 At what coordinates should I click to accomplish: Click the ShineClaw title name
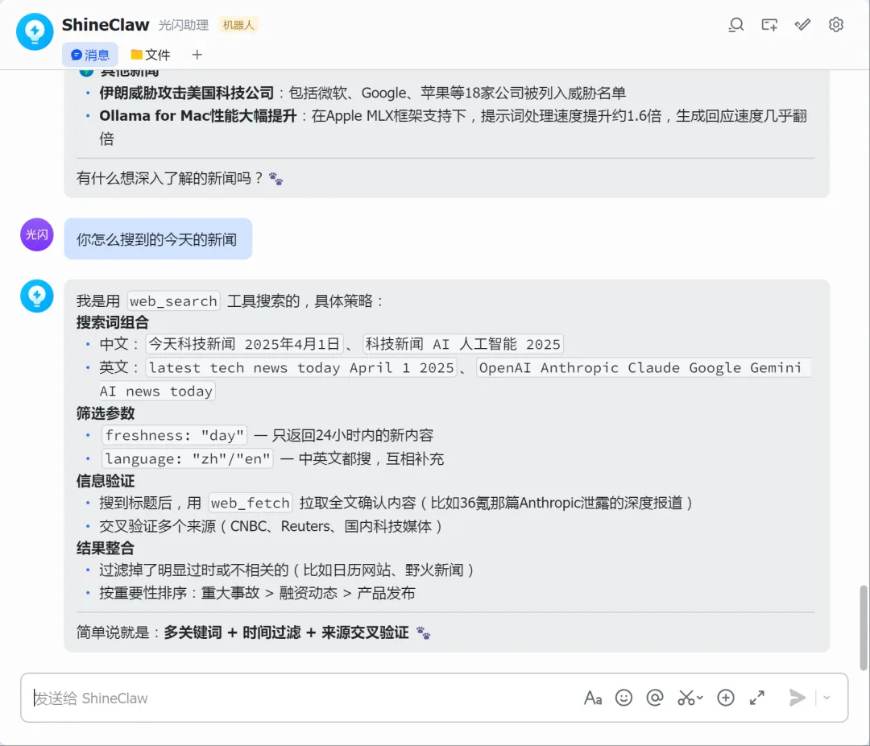106,25
